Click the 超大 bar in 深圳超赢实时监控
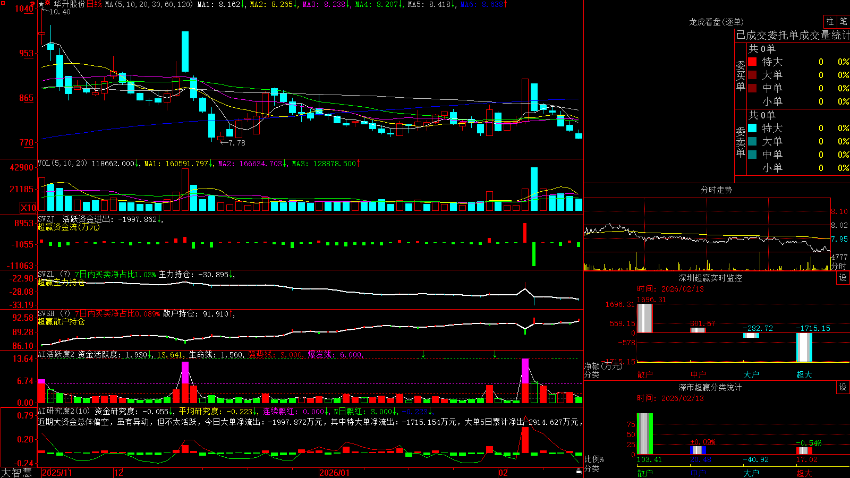 point(804,347)
